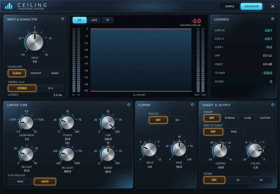Click the Punch knob
The width and height of the screenshot is (280, 194).
coord(68,123)
